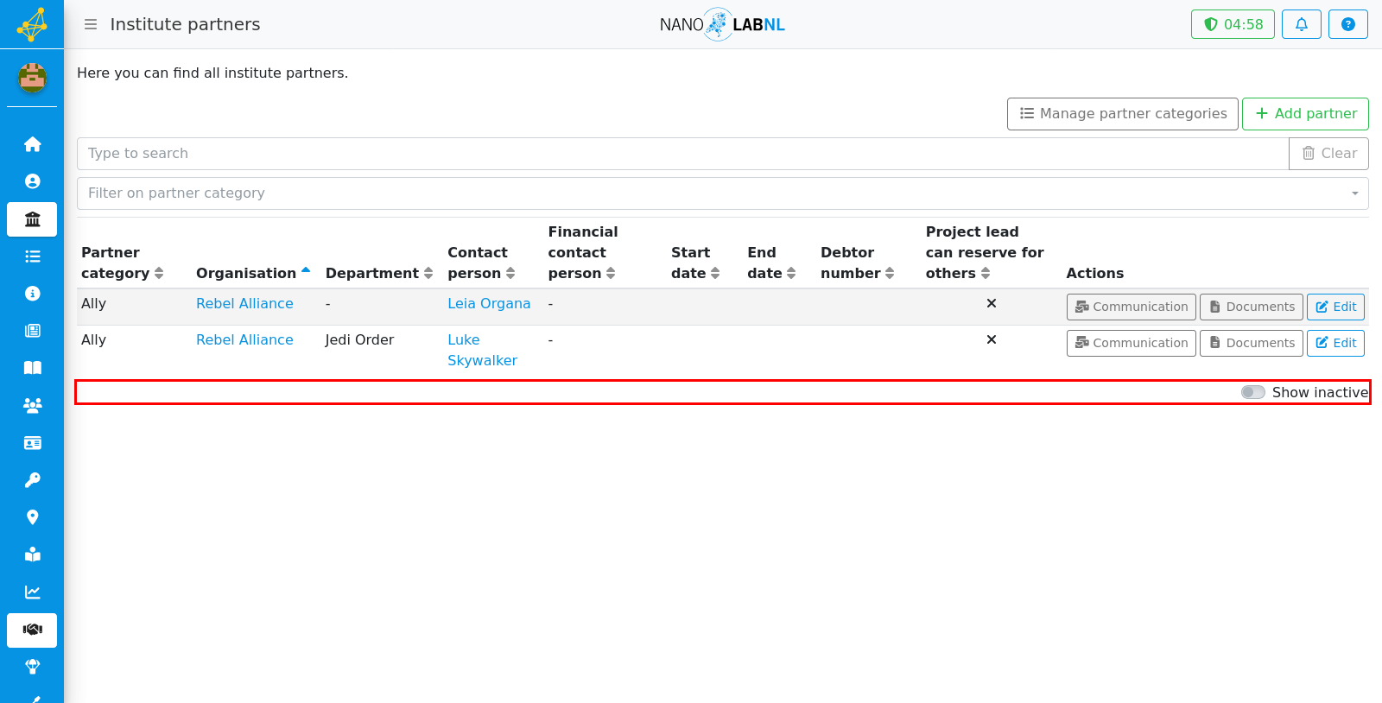The image size is (1382, 703).
Task: Open the help question mark icon
Action: coord(1347,24)
